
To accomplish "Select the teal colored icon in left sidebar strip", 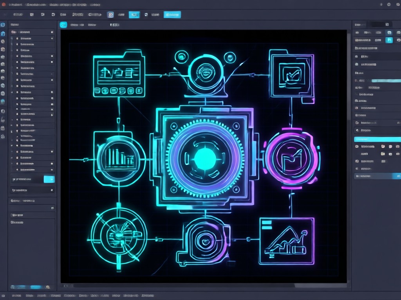I will [3, 101].
